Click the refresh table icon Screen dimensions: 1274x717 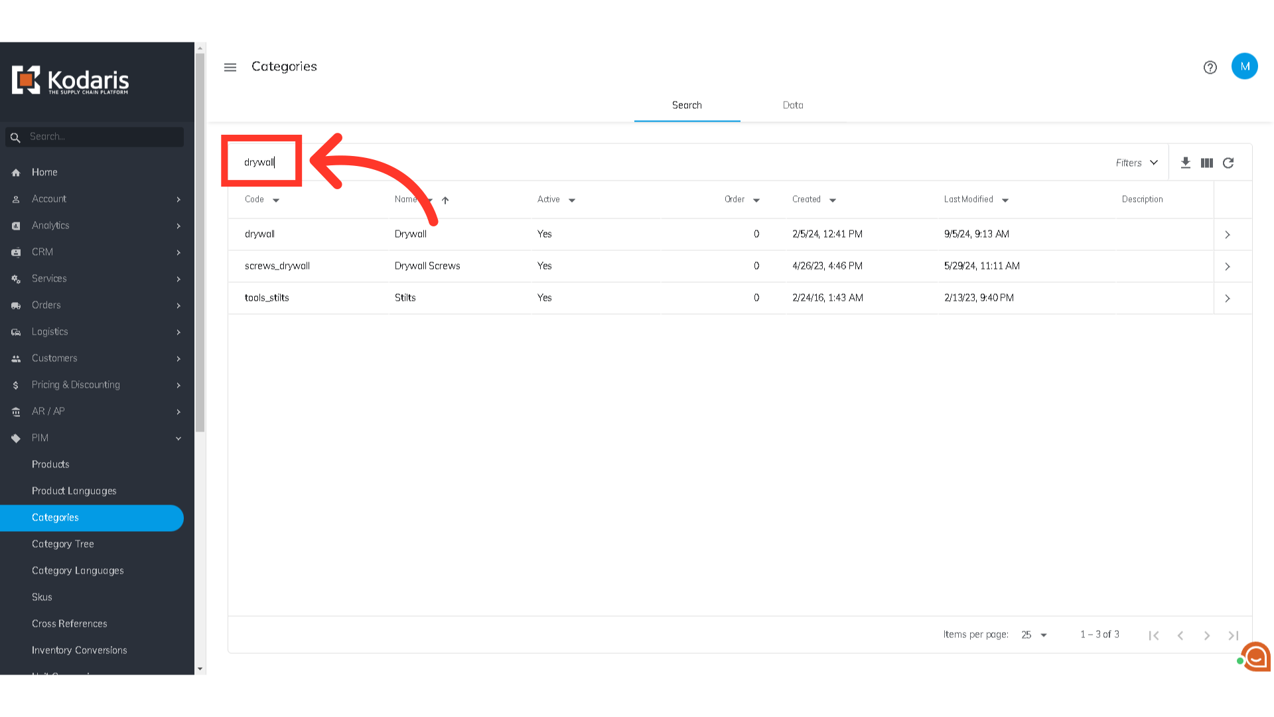[1228, 163]
